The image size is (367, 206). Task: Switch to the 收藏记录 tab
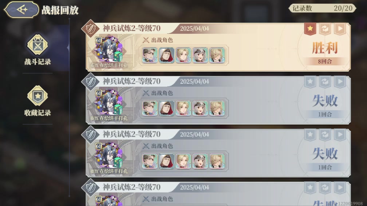[38, 101]
